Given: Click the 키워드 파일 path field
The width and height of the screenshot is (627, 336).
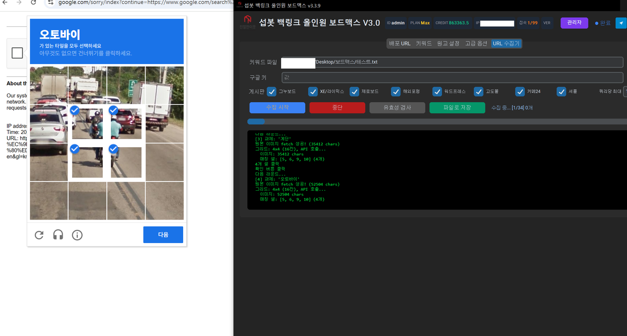Looking at the screenshot, I should tap(452, 62).
